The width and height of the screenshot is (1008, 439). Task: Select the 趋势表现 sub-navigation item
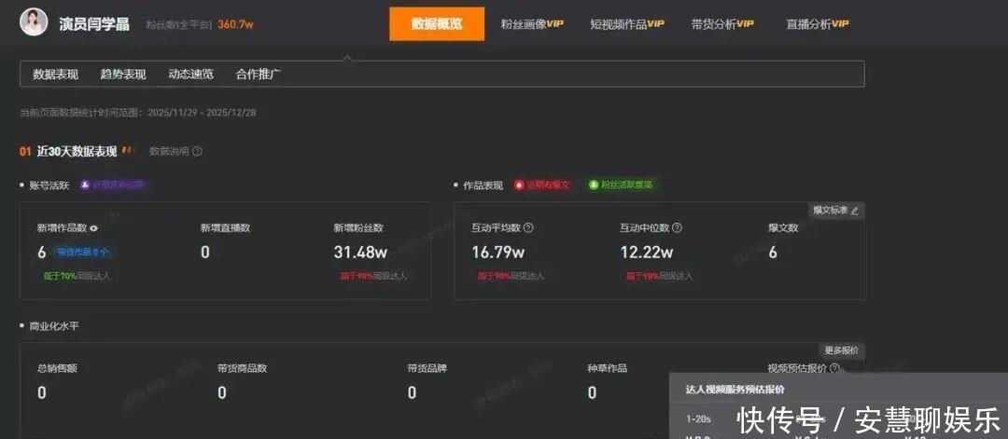(x=123, y=75)
